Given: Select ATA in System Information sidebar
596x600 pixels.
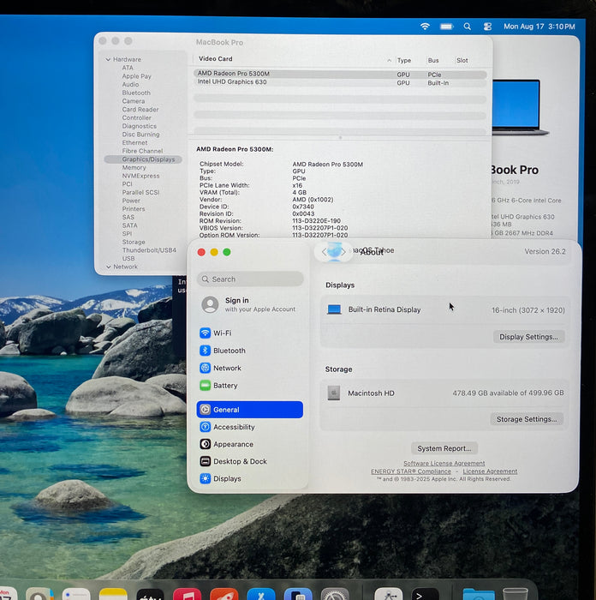Looking at the screenshot, I should click(128, 68).
